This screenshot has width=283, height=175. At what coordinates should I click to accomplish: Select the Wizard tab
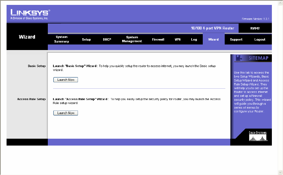[x=214, y=40]
